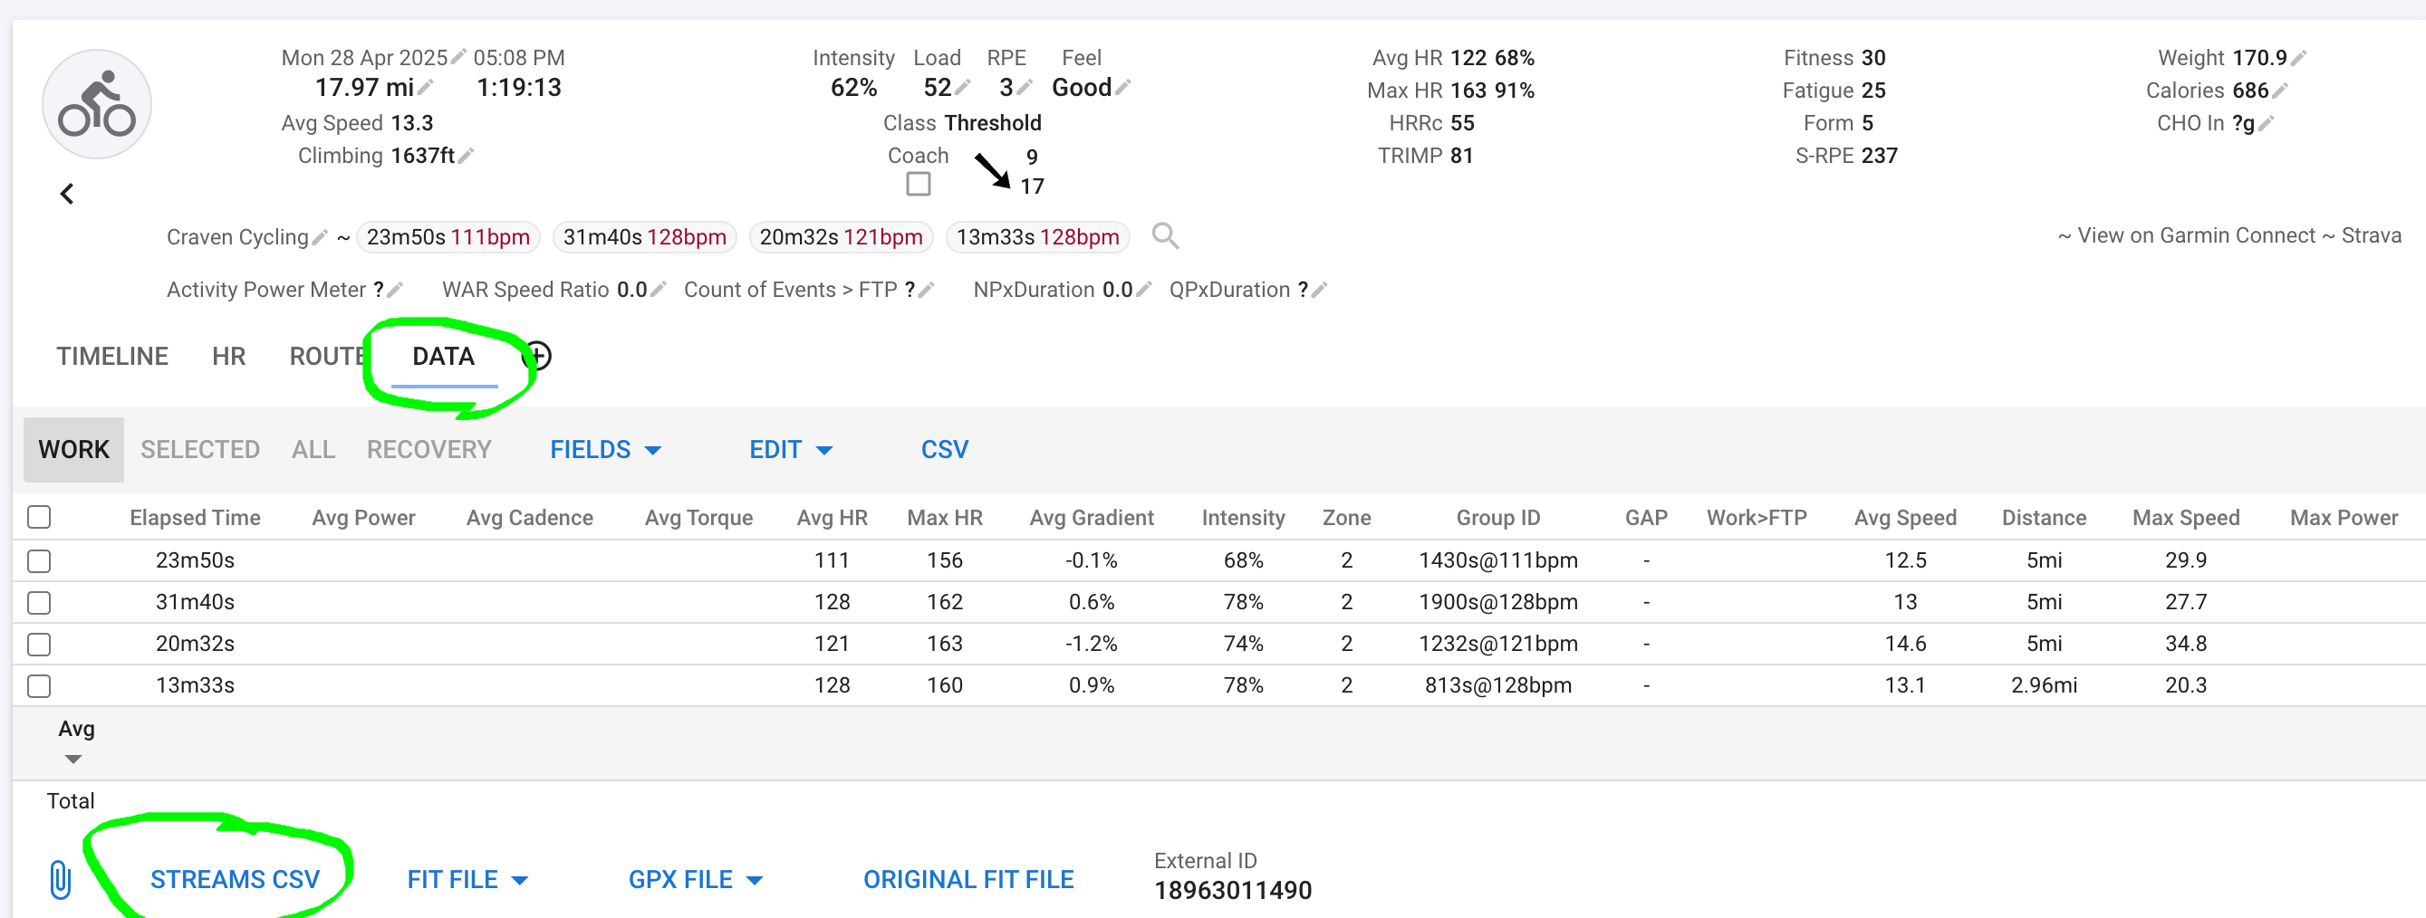Switch to the TIMELINE tab
This screenshot has width=2426, height=918.
click(x=112, y=356)
